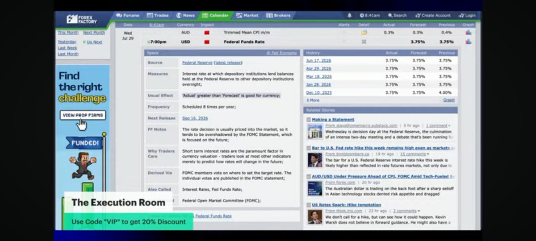The height and width of the screenshot is (241, 536).
Task: Open the Federal Reserve source link
Action: (197, 62)
